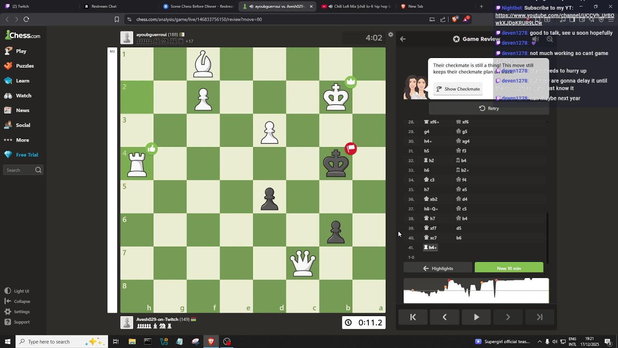Open the Support page
This screenshot has width=618, height=348.
point(17,322)
